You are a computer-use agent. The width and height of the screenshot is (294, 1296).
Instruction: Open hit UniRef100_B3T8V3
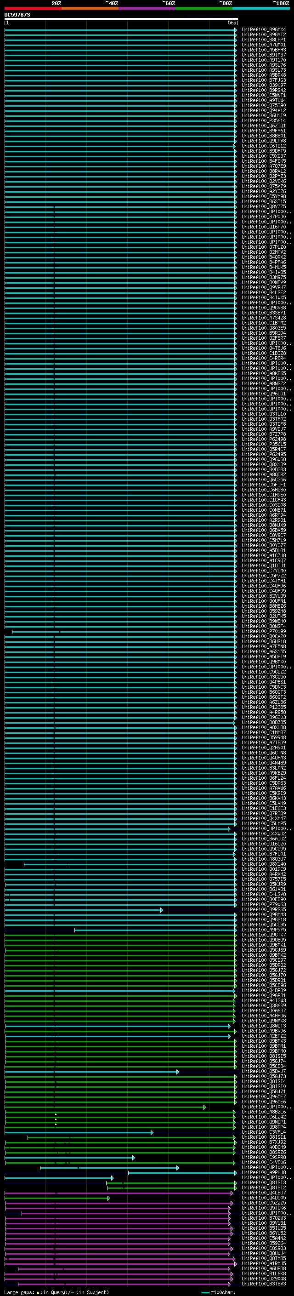pyautogui.click(x=263, y=1285)
